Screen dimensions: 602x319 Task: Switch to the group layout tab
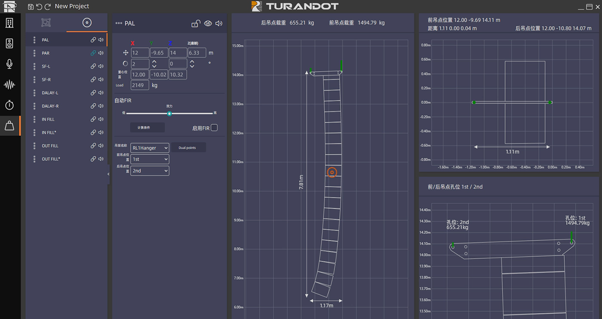(x=46, y=23)
